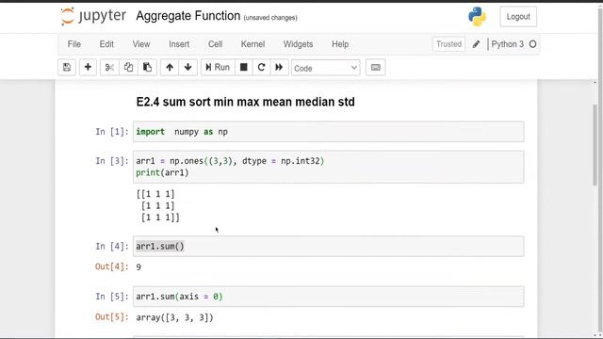Interrupt the kernel with stop icon
Viewport: 603px width, 339px height.
tap(244, 68)
